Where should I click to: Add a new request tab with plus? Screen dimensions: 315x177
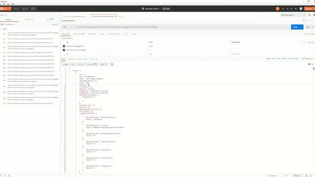coord(120,16)
